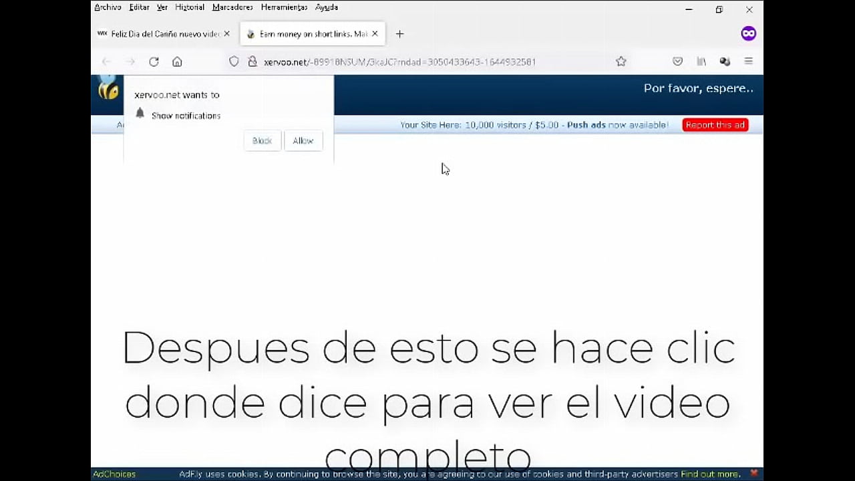The height and width of the screenshot is (481, 855).
Task: Reload the current page
Action: click(154, 61)
